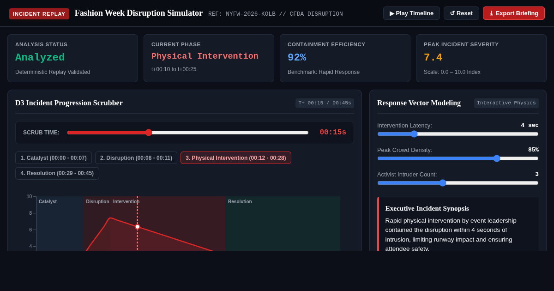Select the 2. Disruption phase tab

pyautogui.click(x=136, y=158)
